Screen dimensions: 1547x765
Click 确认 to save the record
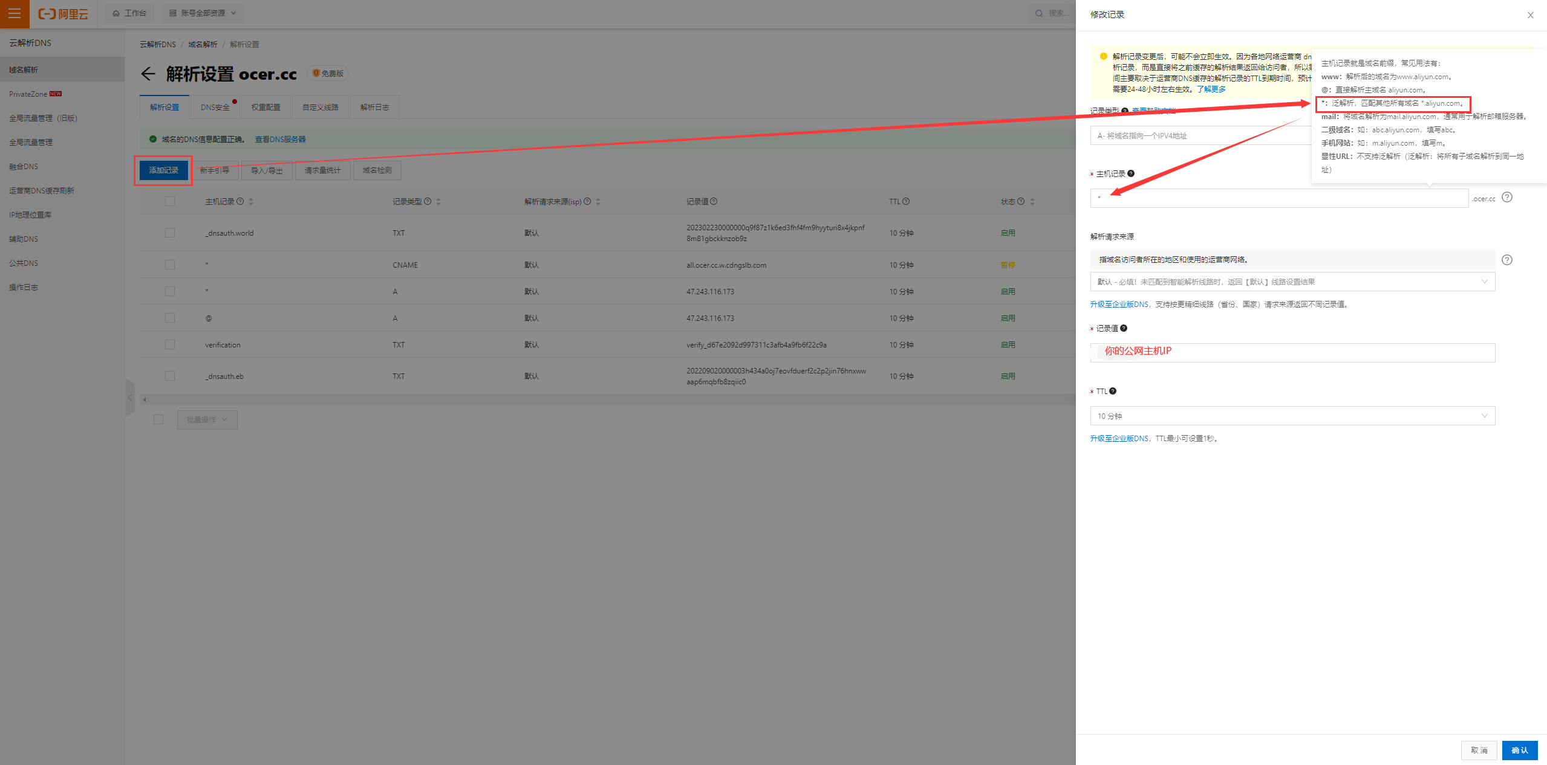click(1520, 750)
